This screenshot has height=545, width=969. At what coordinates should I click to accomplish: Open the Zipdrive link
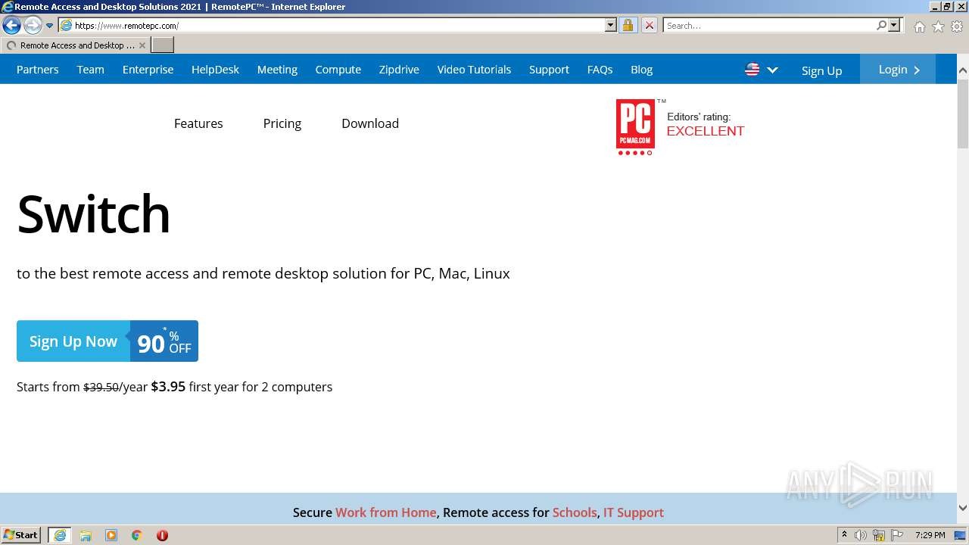click(399, 69)
